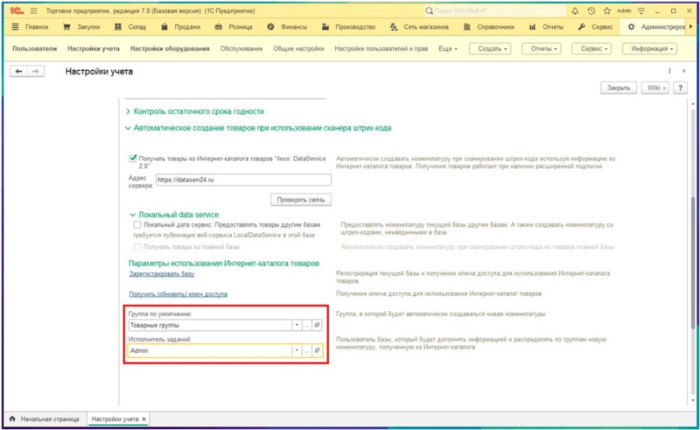The width and height of the screenshot is (700, 430).
Task: Open the Wiki dropdown button
Action: (x=656, y=88)
